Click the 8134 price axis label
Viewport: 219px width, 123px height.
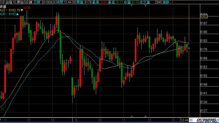(x=204, y=102)
